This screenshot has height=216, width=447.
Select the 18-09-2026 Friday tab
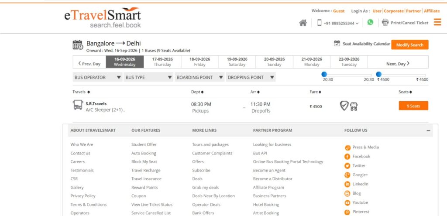pyautogui.click(x=199, y=62)
